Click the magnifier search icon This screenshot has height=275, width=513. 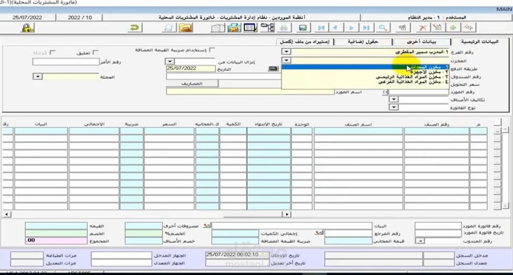coord(383,28)
